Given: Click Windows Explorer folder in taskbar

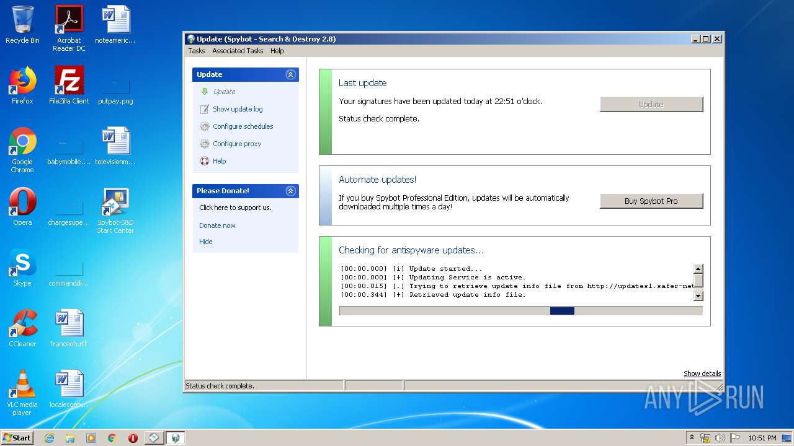Looking at the screenshot, I should 70,438.
